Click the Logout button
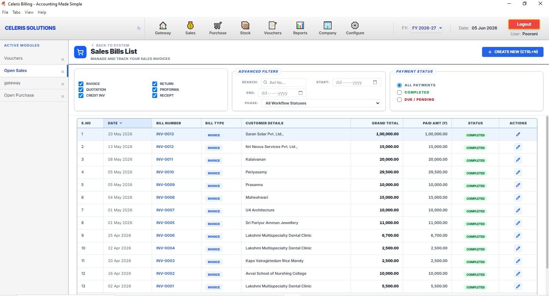The image size is (549, 296). [524, 24]
